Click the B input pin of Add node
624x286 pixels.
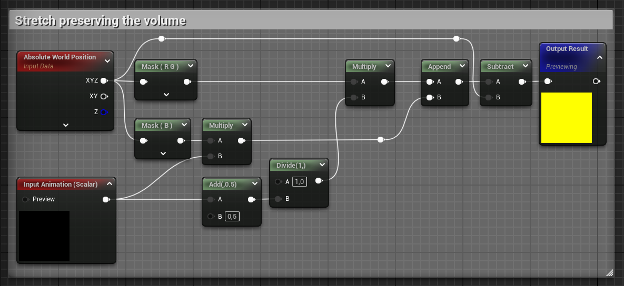pyautogui.click(x=211, y=217)
